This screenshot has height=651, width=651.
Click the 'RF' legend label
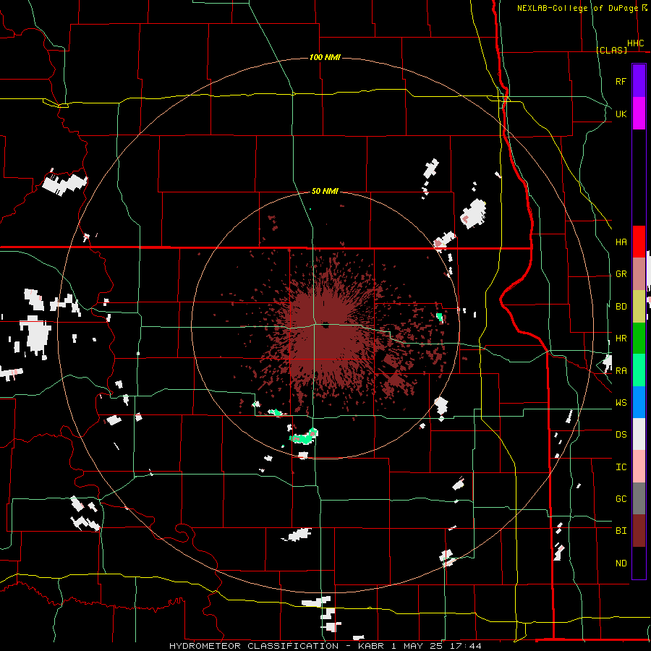pyautogui.click(x=621, y=81)
